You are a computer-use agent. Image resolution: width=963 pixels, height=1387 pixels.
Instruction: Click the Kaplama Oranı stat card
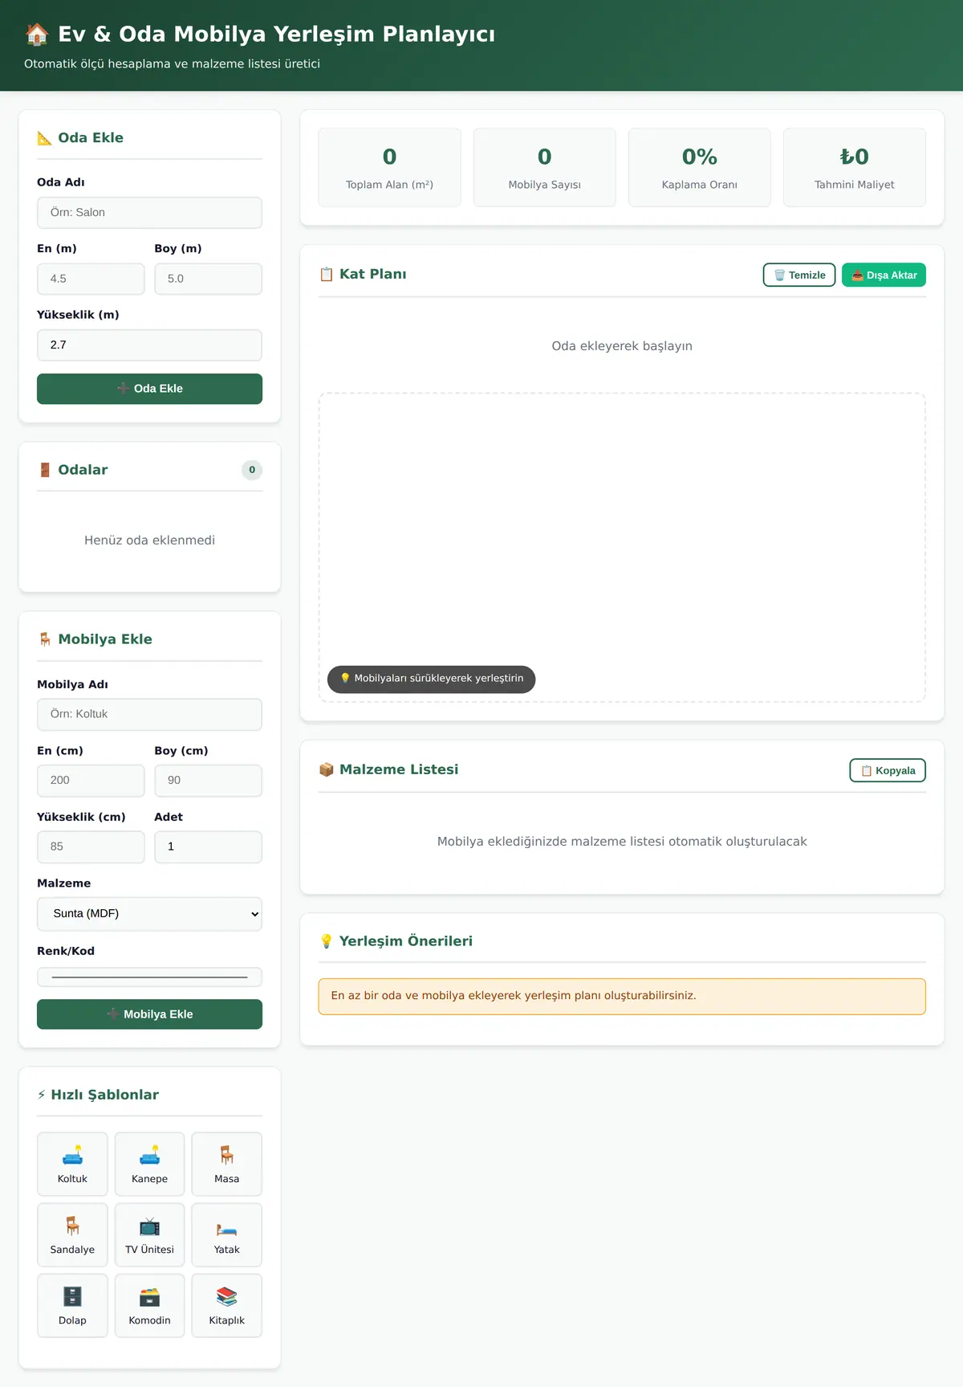(700, 168)
